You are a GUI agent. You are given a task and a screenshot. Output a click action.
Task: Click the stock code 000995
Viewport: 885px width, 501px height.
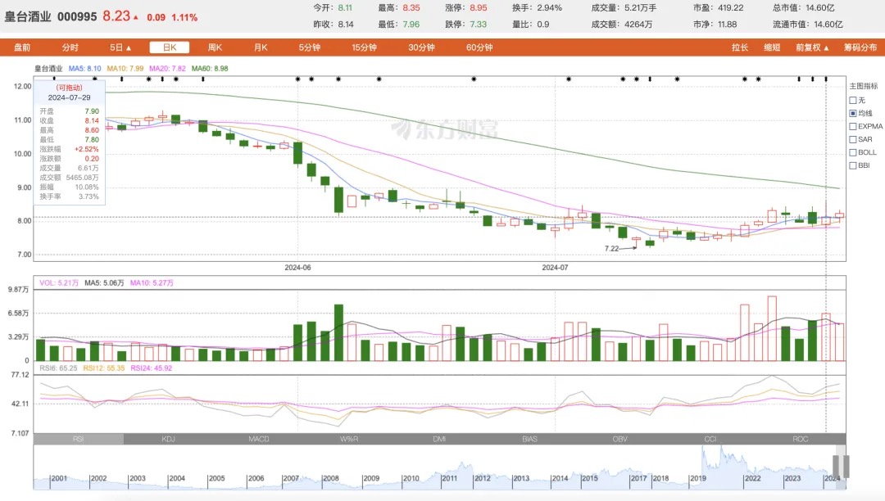tap(77, 16)
